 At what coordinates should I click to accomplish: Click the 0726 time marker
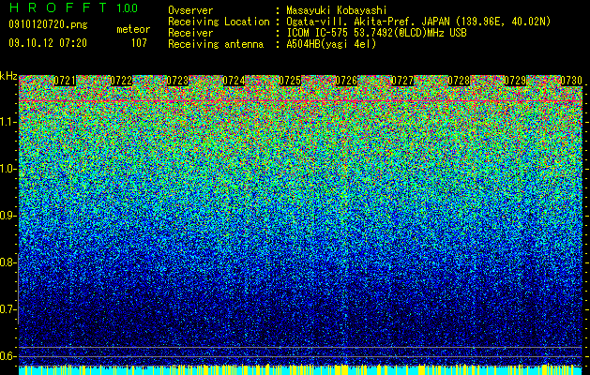tap(346, 81)
